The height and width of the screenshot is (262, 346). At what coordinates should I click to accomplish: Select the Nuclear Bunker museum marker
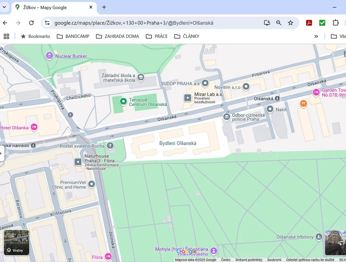(x=50, y=56)
